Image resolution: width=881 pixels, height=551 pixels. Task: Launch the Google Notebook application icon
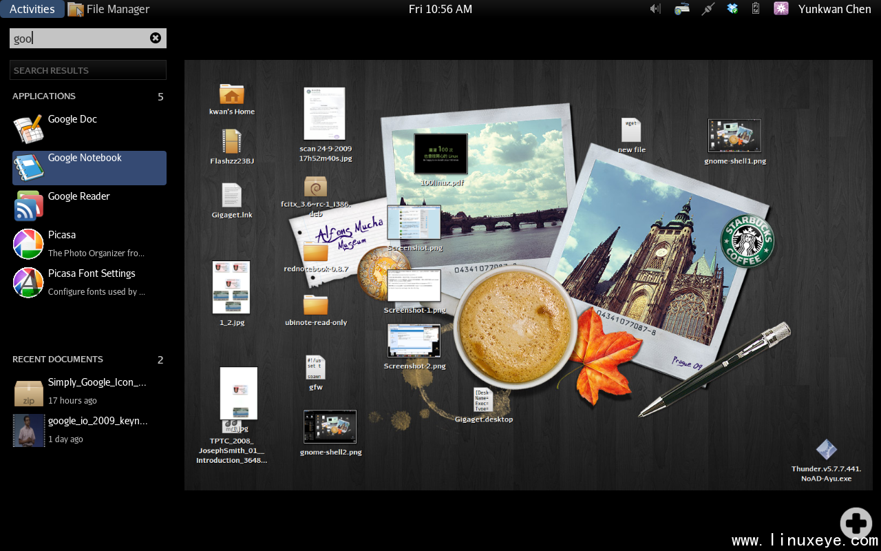[28, 168]
